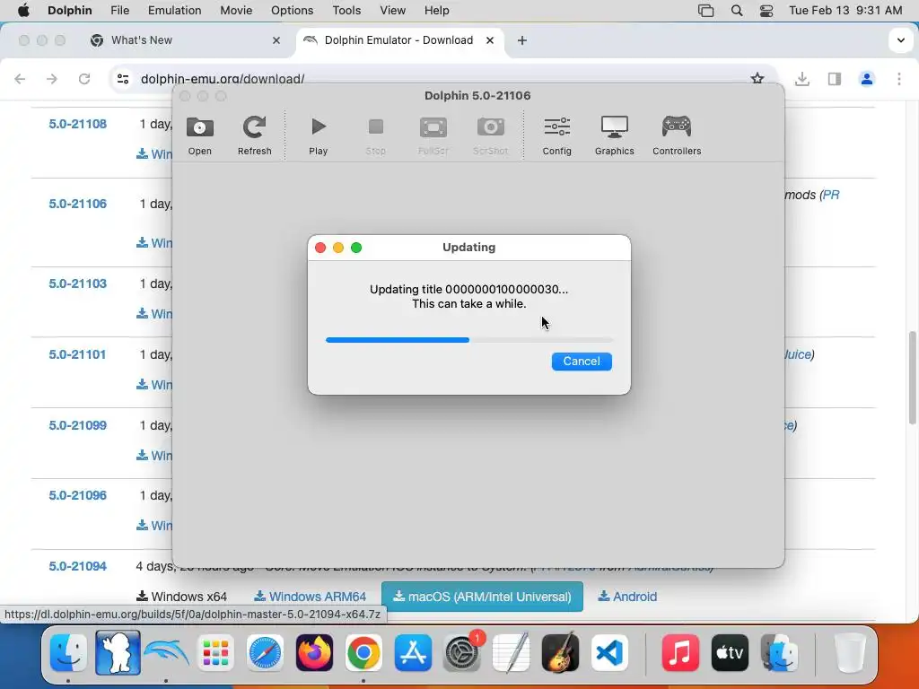The width and height of the screenshot is (919, 689).
Task: Open Stage Manager icon in menu bar
Action: click(705, 11)
